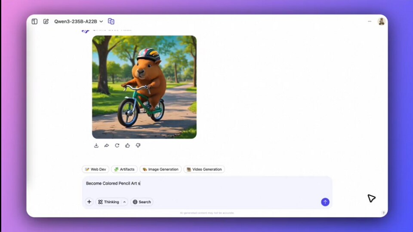Toggle Thinking mode on or off
The height and width of the screenshot is (232, 413).
click(x=108, y=202)
